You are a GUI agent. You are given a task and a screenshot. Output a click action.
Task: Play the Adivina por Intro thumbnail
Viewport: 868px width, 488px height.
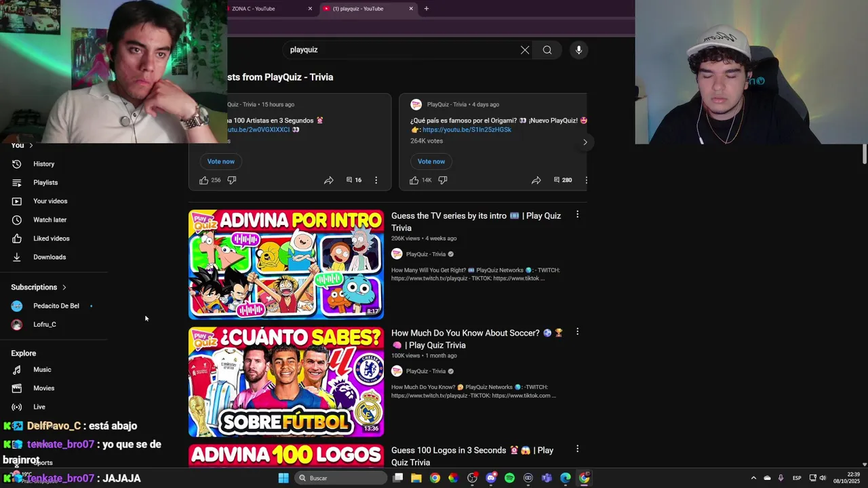[x=286, y=264]
